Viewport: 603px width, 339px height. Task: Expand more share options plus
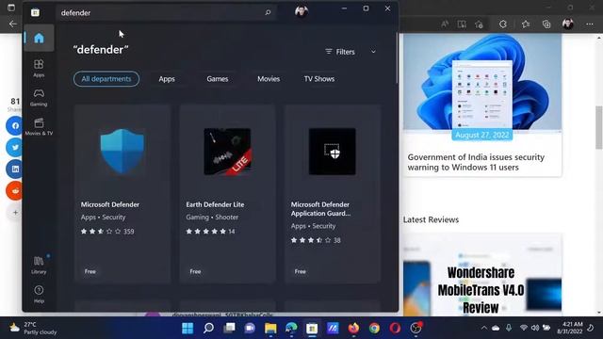pos(15,212)
